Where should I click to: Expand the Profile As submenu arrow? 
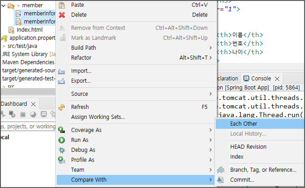[210, 160]
